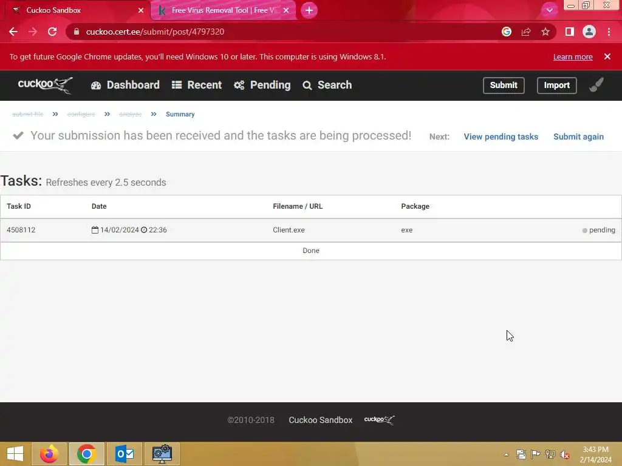Screen dimensions: 622x466
Task: Bookmark this page with star icon
Action: 545,32
